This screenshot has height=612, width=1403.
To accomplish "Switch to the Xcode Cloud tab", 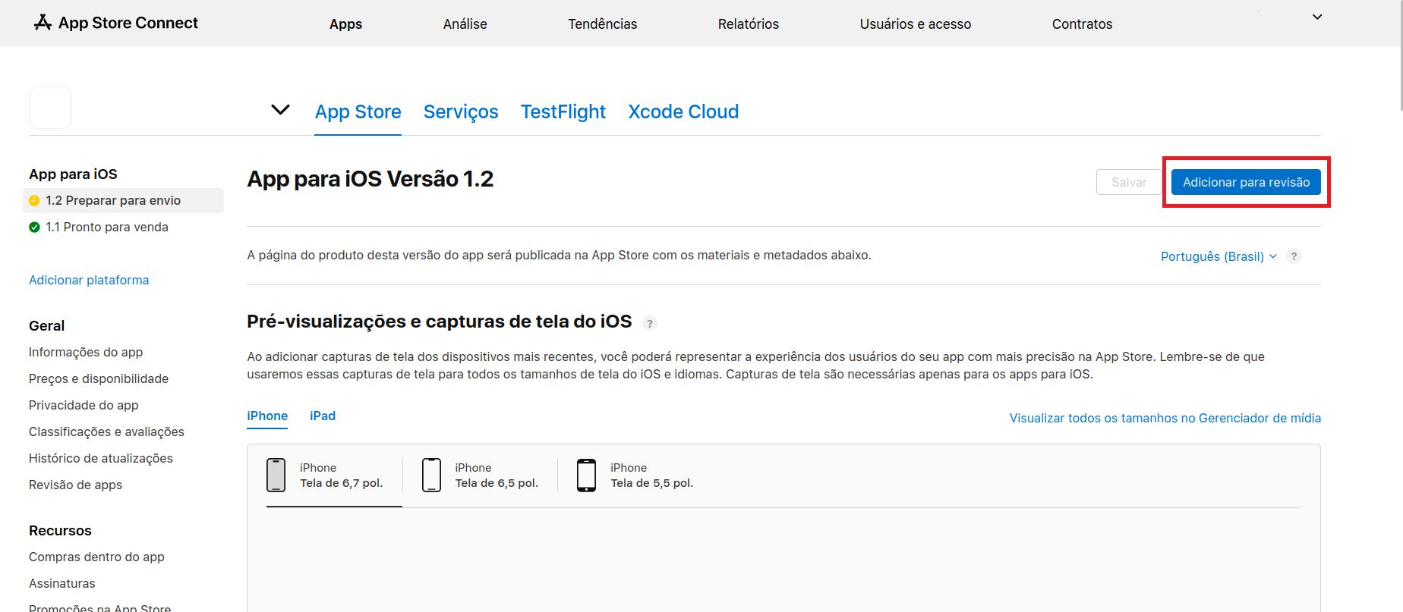I will point(683,111).
